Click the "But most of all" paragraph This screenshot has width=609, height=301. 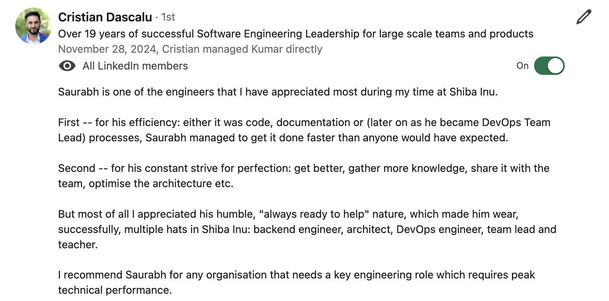click(x=307, y=229)
